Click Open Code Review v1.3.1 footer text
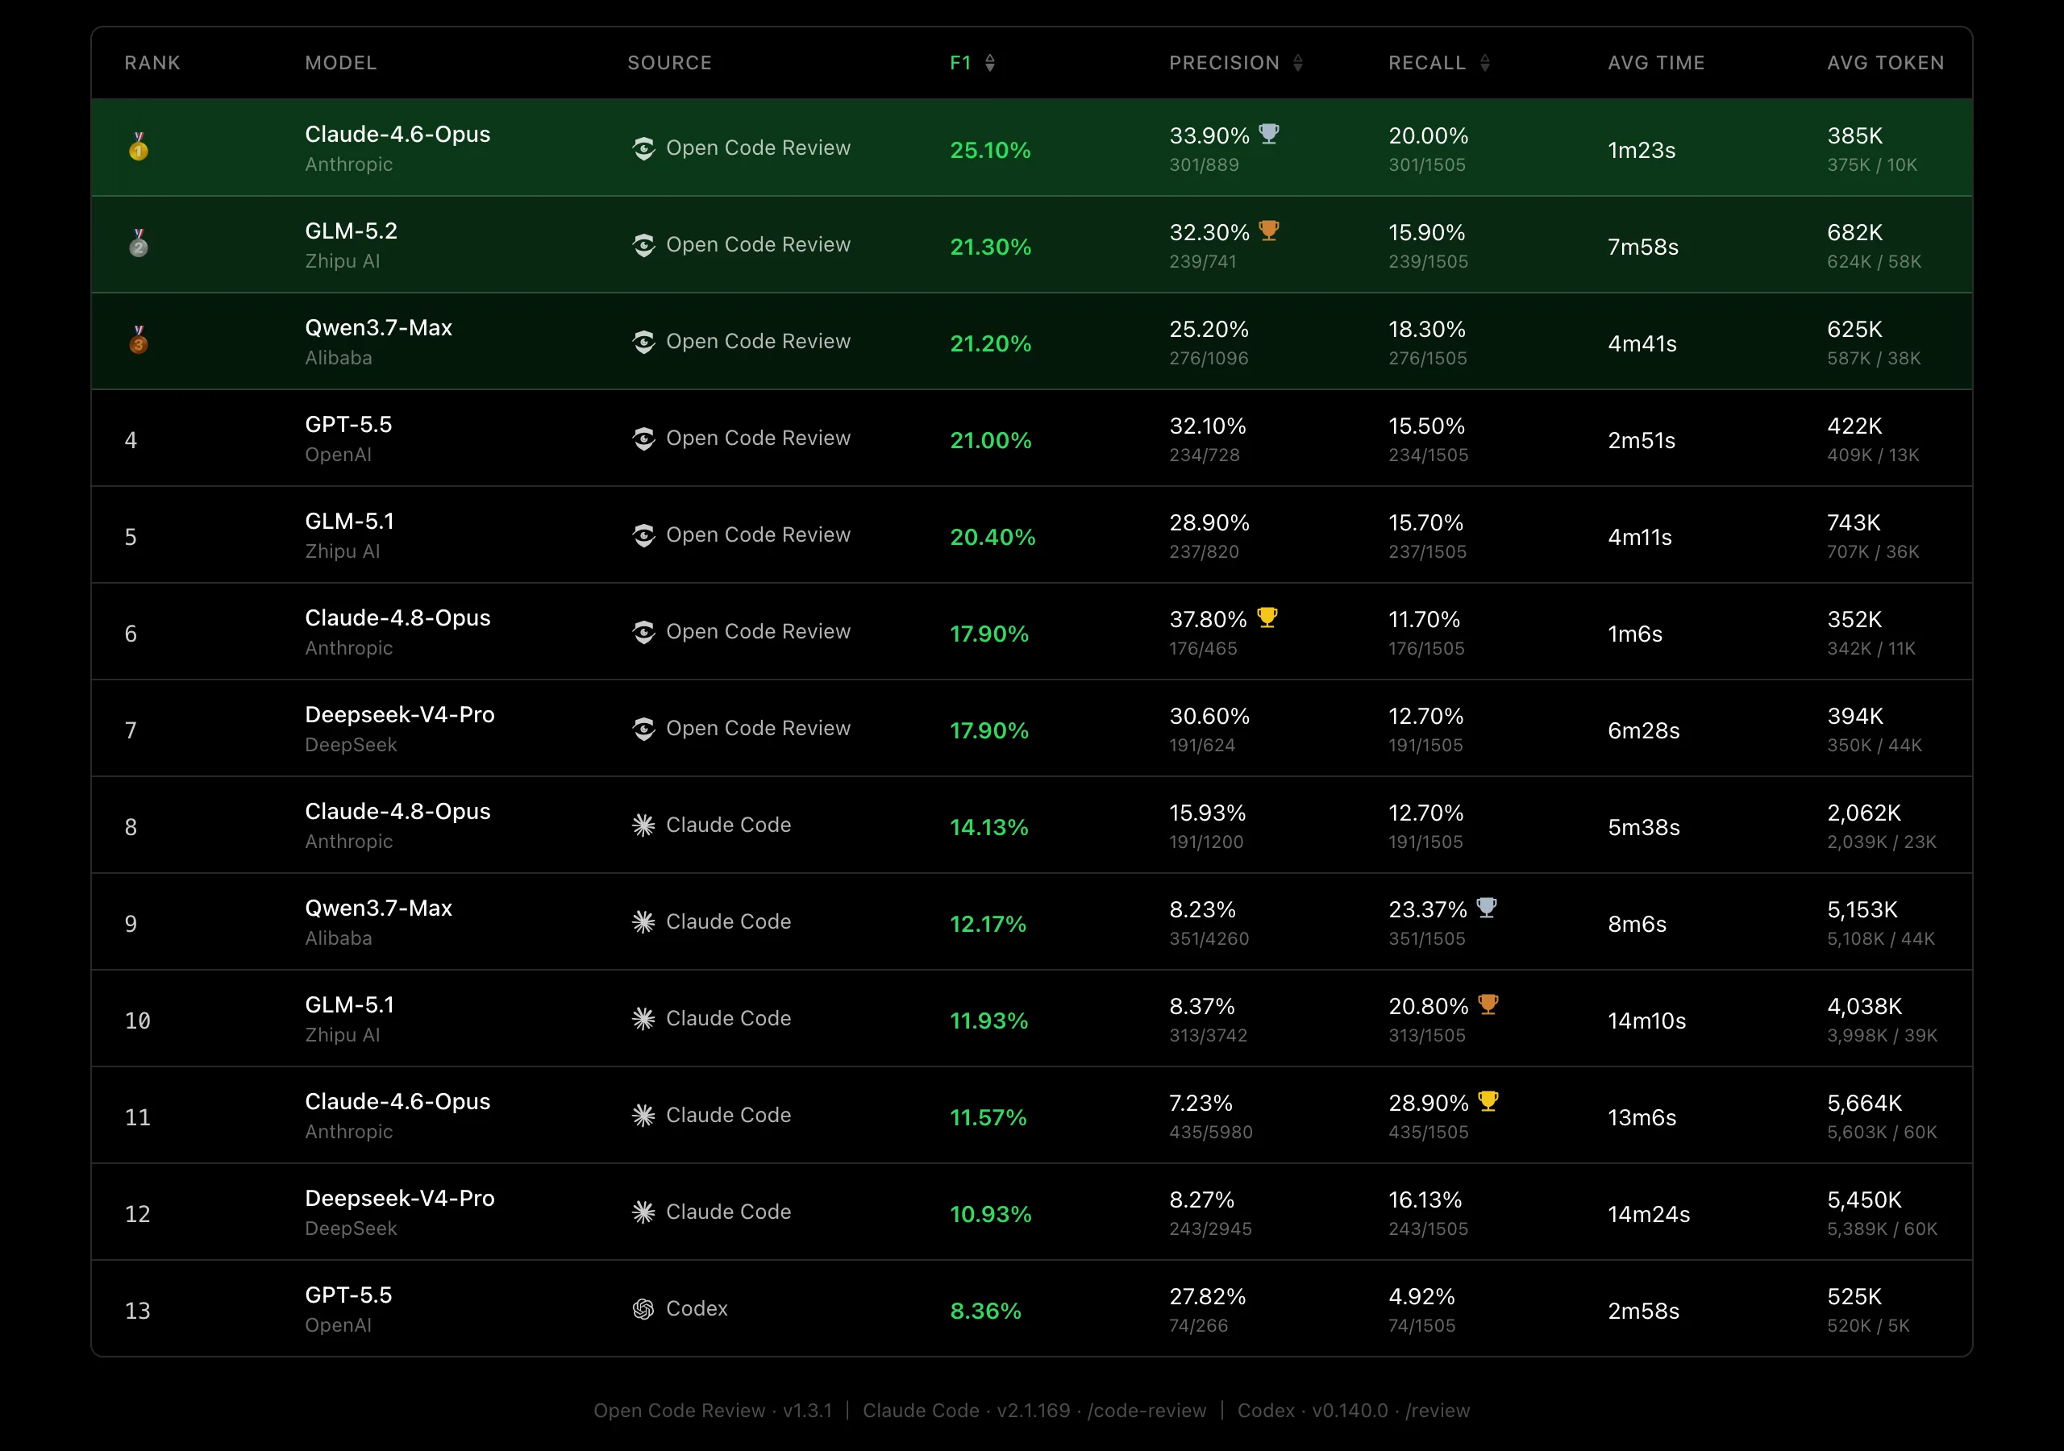The image size is (2064, 1451). tap(713, 1411)
